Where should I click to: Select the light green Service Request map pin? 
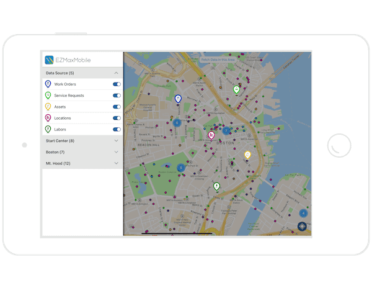(x=236, y=90)
